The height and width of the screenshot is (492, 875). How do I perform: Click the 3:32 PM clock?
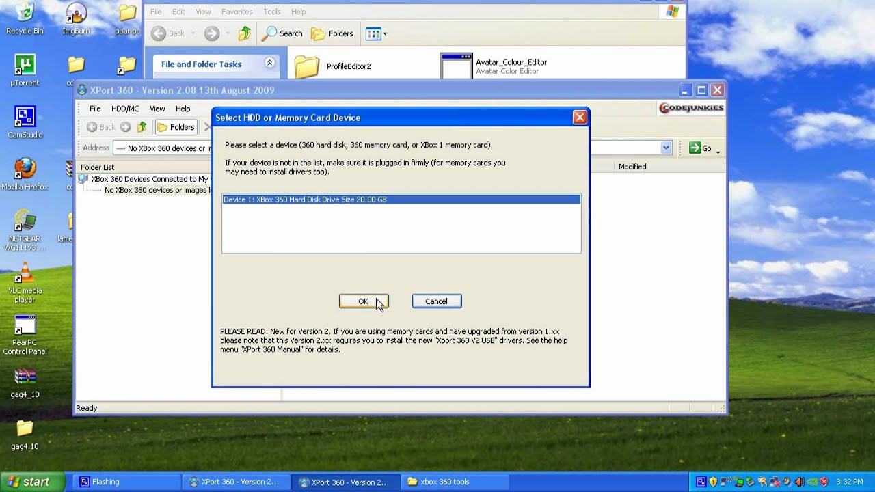(x=850, y=482)
